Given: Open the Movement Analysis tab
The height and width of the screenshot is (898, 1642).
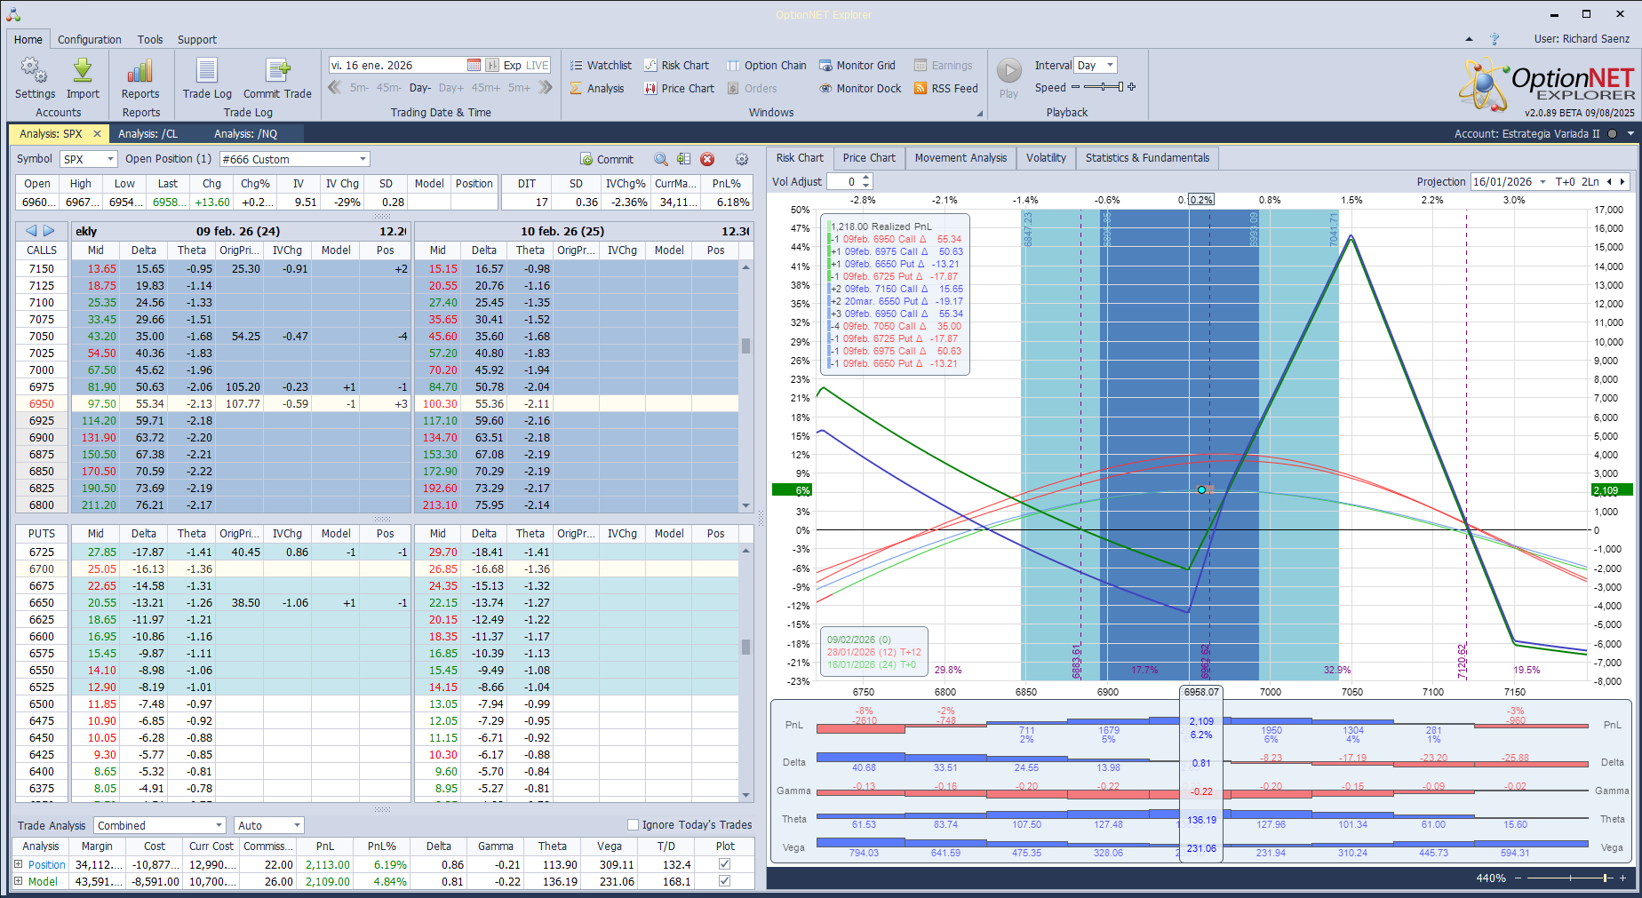Looking at the screenshot, I should point(960,158).
